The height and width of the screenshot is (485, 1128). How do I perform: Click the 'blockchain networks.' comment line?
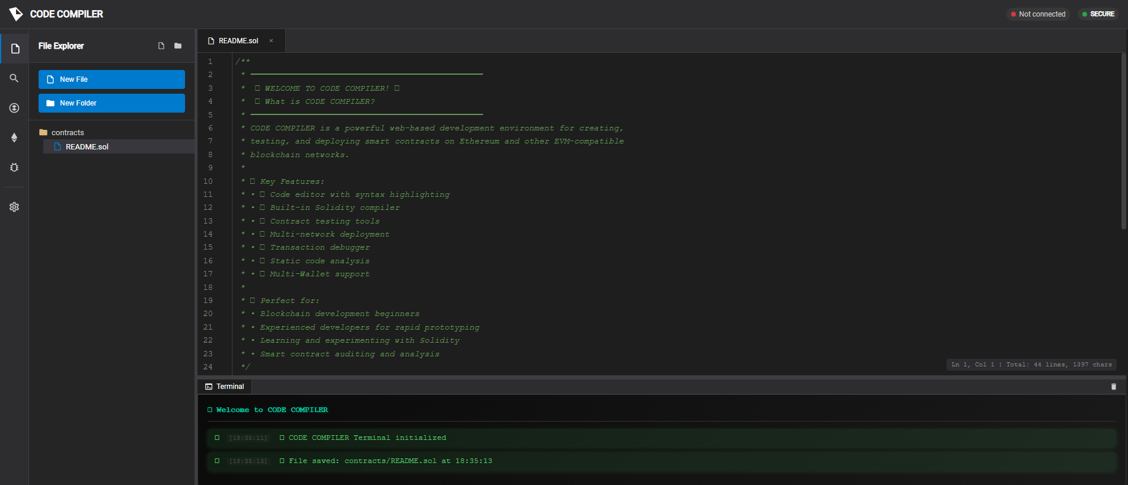click(299, 155)
